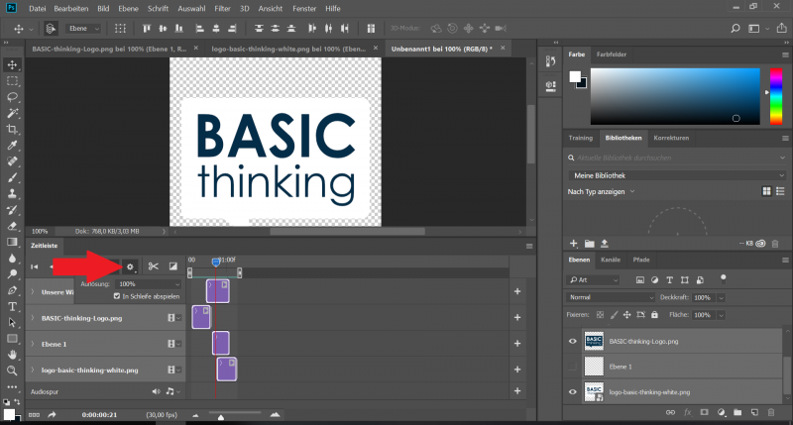Open the Datei menu
Screen dimensions: 793x425
point(38,9)
